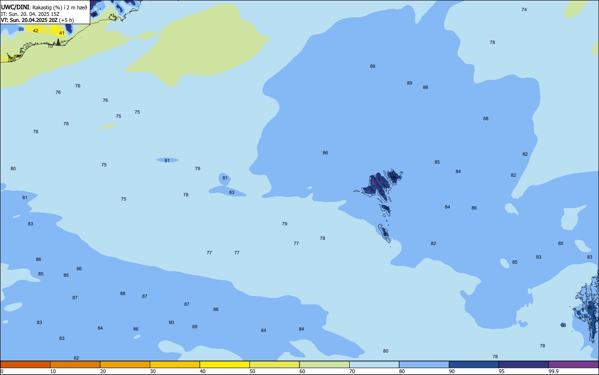Click the legend scale label '99.9'
The height and width of the screenshot is (375, 599).
click(554, 371)
